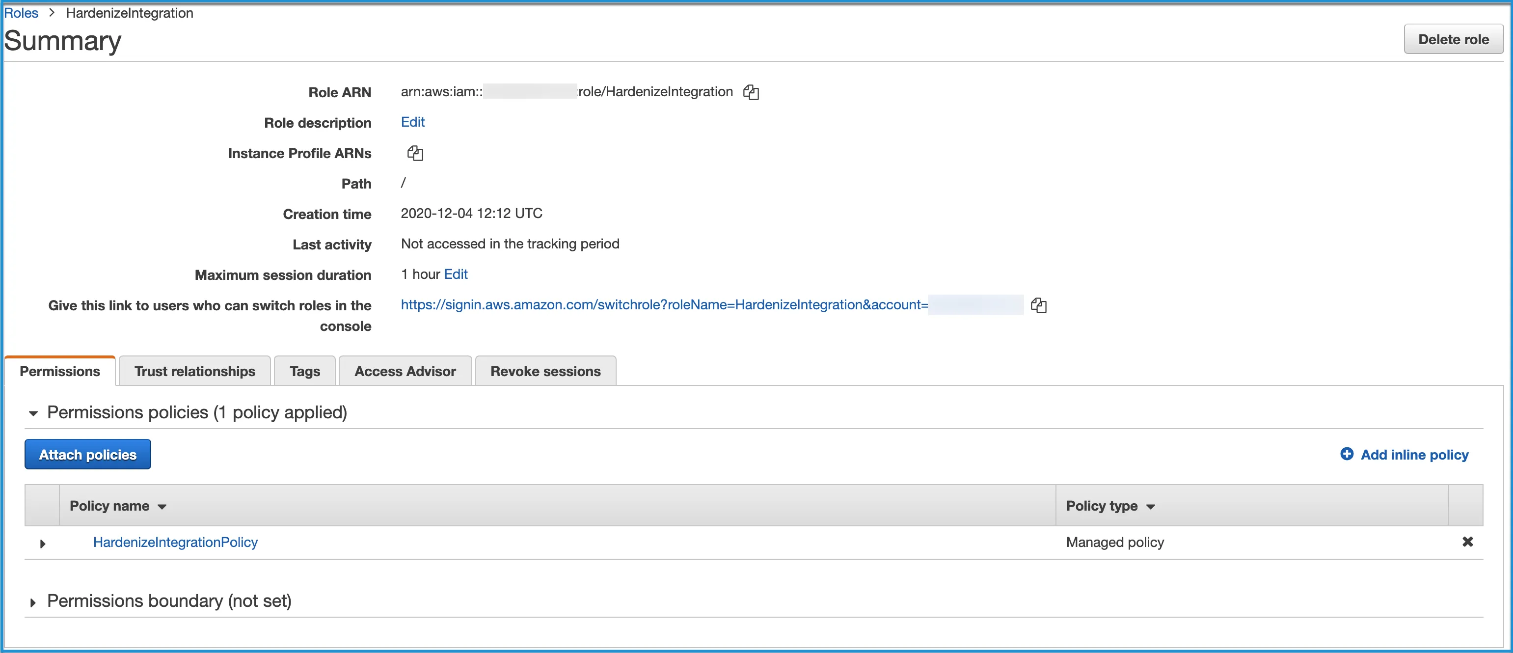Open the Policy type sort dropdown
This screenshot has height=653, width=1513.
[x=1151, y=506]
